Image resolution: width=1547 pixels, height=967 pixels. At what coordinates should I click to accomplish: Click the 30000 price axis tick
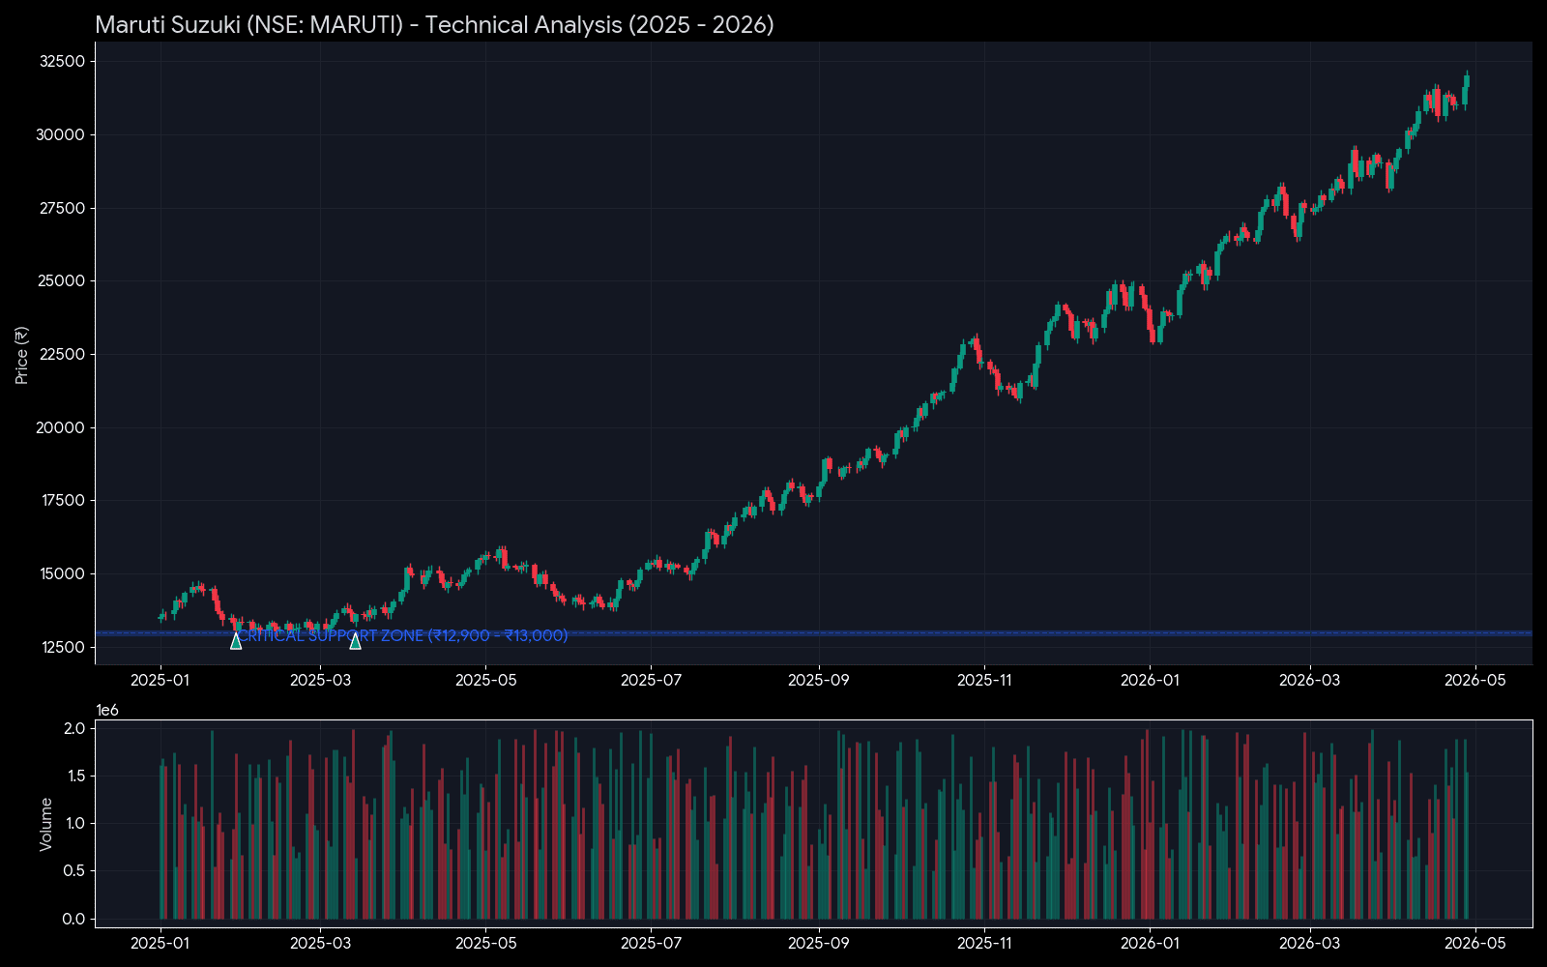point(62,134)
